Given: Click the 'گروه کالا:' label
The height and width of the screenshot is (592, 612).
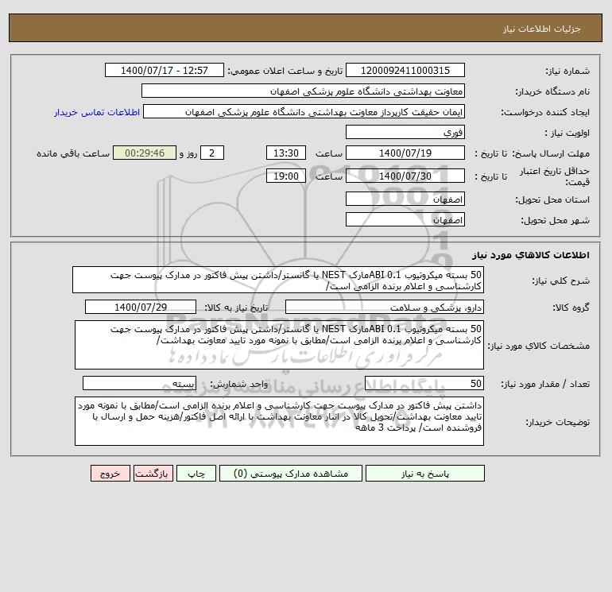Looking at the screenshot, I should [571, 308].
